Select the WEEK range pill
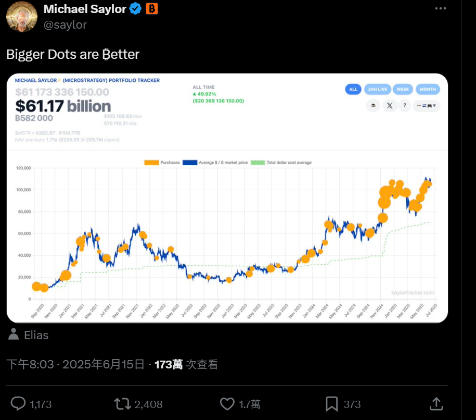The image size is (476, 420). (x=403, y=89)
